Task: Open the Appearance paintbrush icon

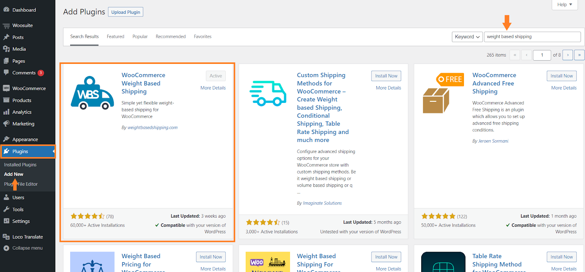Action: [6, 139]
